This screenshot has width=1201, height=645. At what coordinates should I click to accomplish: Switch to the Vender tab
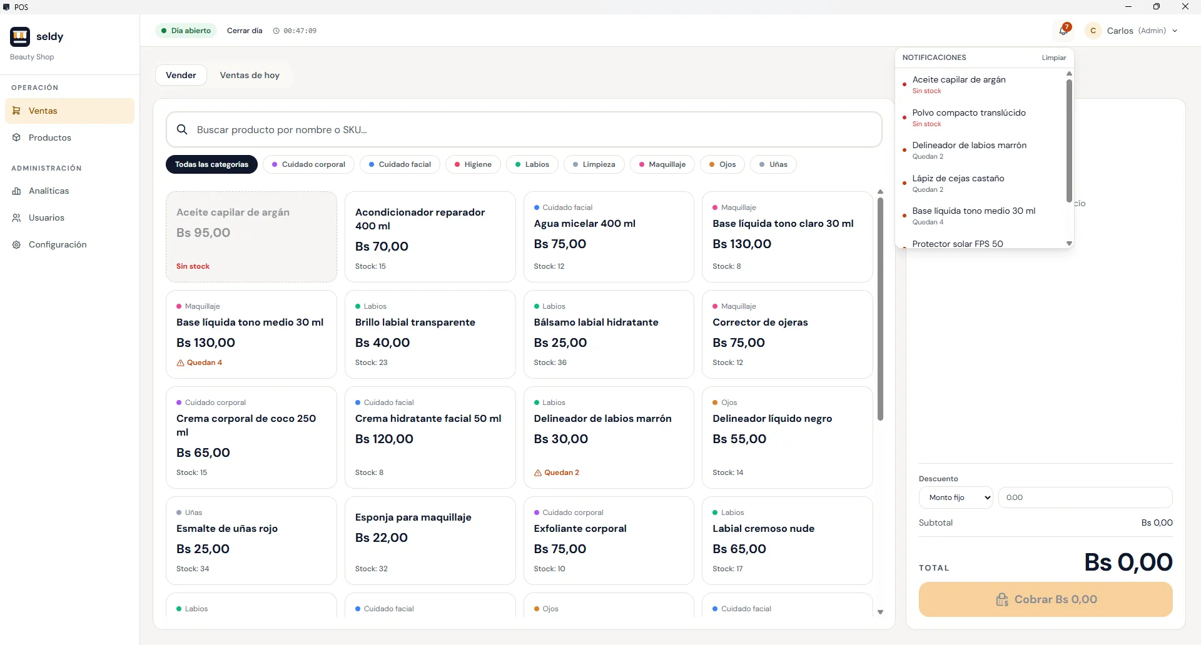(181, 75)
